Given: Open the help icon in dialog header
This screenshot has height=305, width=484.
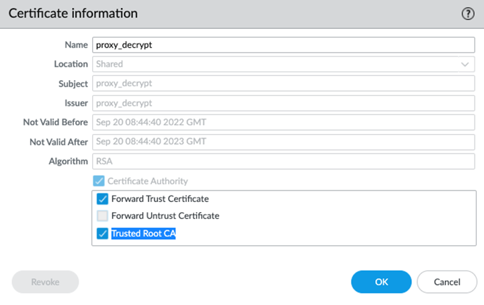Looking at the screenshot, I should [x=468, y=13].
